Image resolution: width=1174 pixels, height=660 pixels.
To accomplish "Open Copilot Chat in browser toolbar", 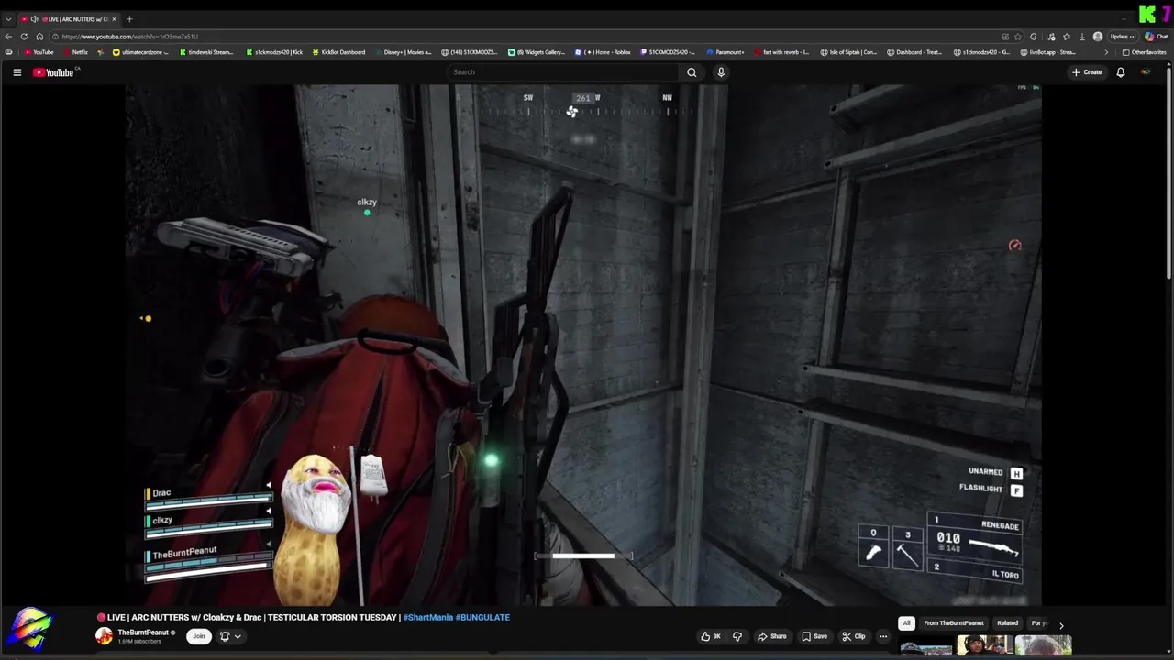I will point(1154,37).
